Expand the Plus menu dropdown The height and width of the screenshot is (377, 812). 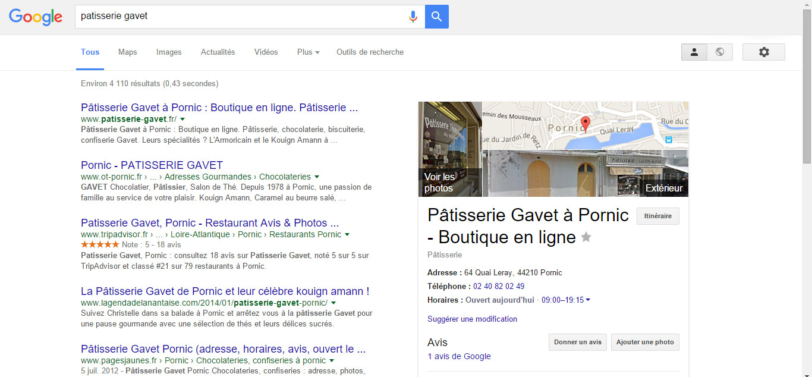click(309, 52)
